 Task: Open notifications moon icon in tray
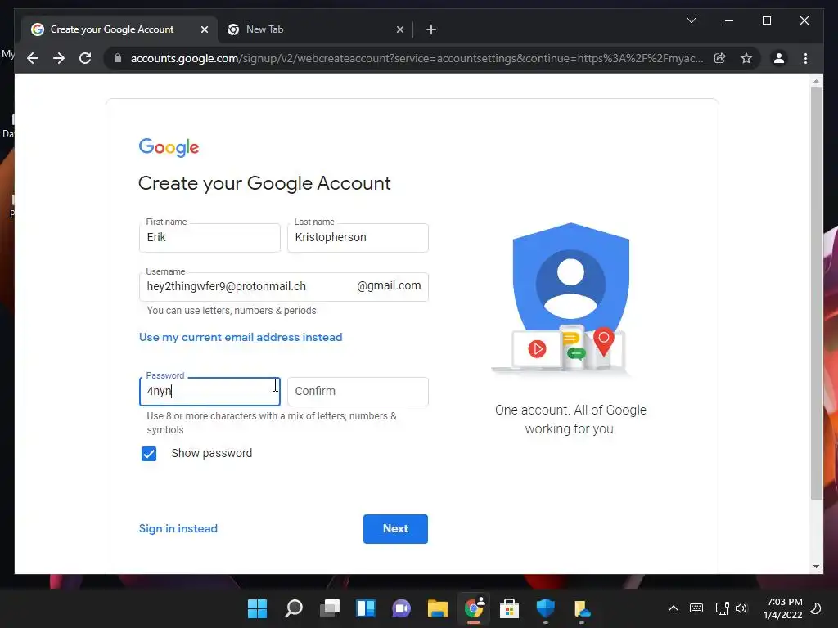816,608
